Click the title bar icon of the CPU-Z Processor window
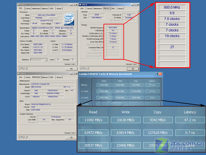 [x=19, y=5]
